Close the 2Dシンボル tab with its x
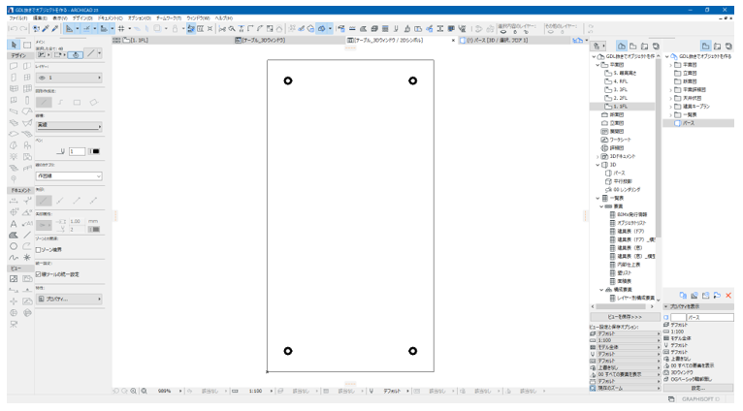 (453, 41)
